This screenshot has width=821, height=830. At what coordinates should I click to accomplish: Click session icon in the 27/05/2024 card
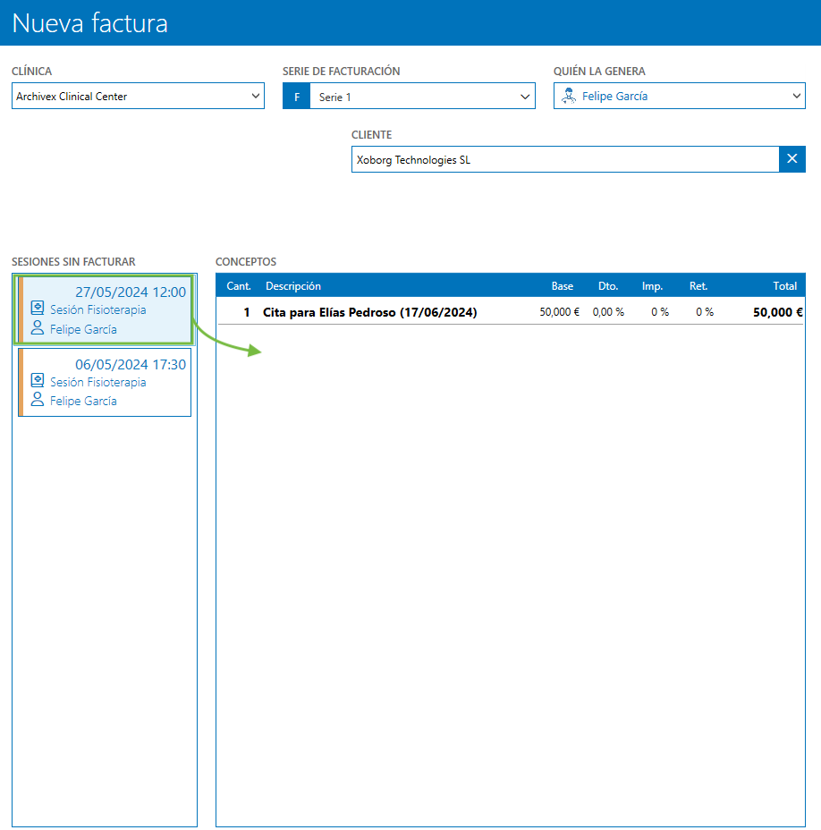click(x=38, y=309)
